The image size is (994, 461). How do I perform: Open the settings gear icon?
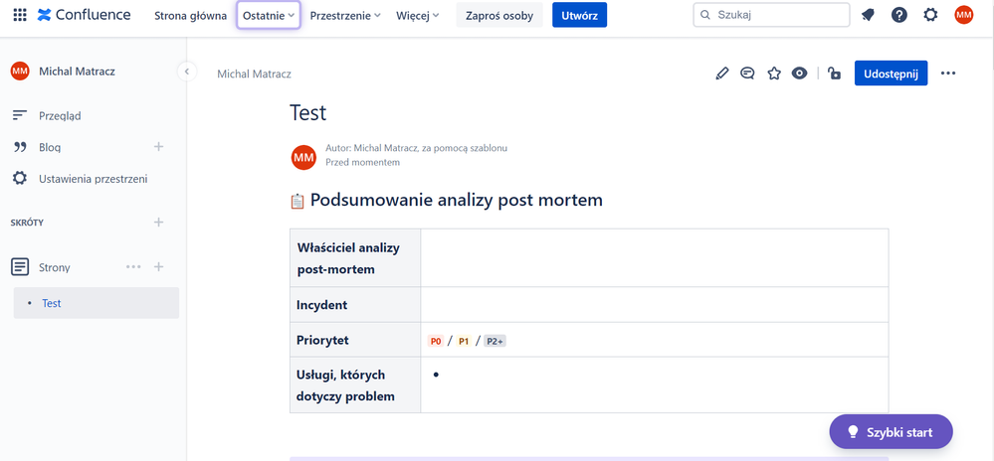tap(930, 15)
